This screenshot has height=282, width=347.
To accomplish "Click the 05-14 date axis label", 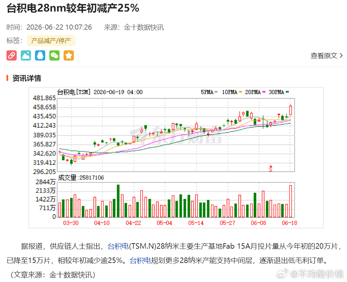I will tap(196, 223).
